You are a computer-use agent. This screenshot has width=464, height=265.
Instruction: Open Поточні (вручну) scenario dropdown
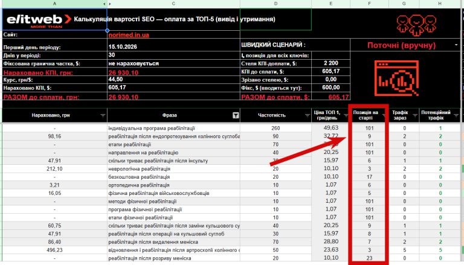click(x=456, y=45)
